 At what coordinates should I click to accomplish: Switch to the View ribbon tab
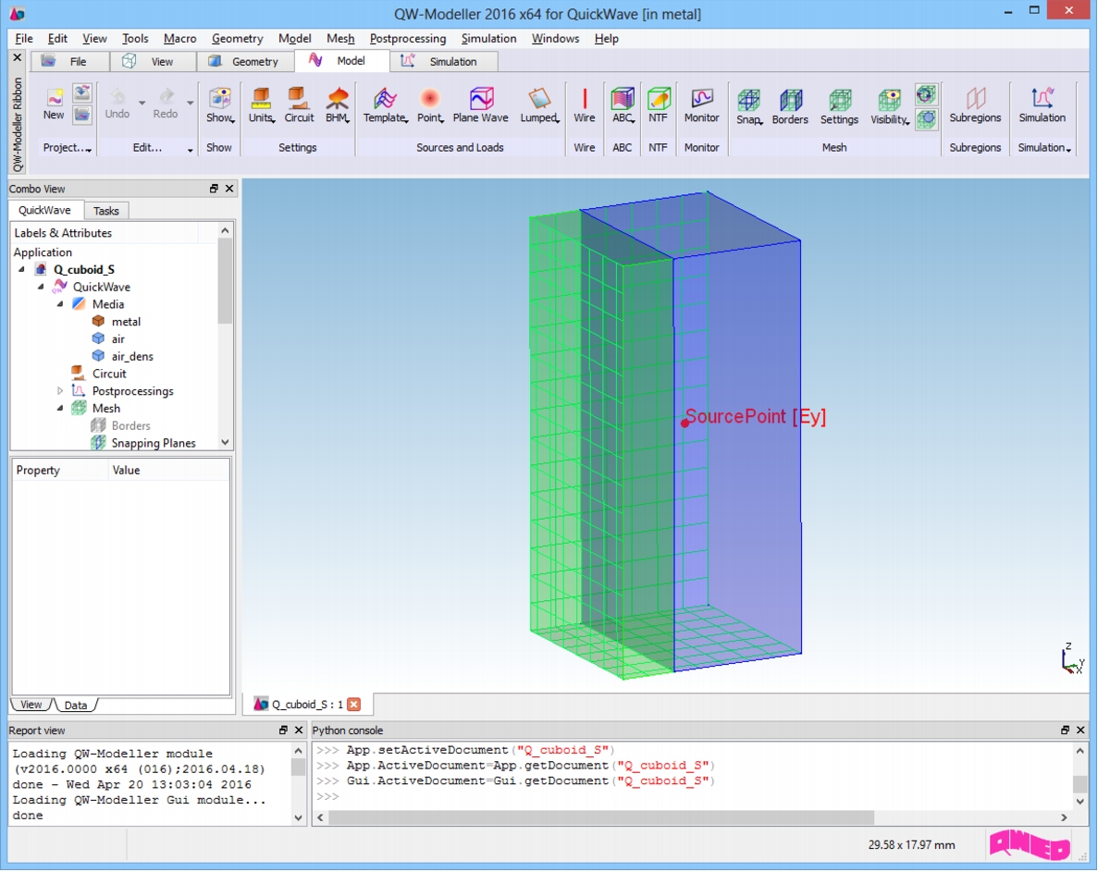(x=153, y=62)
